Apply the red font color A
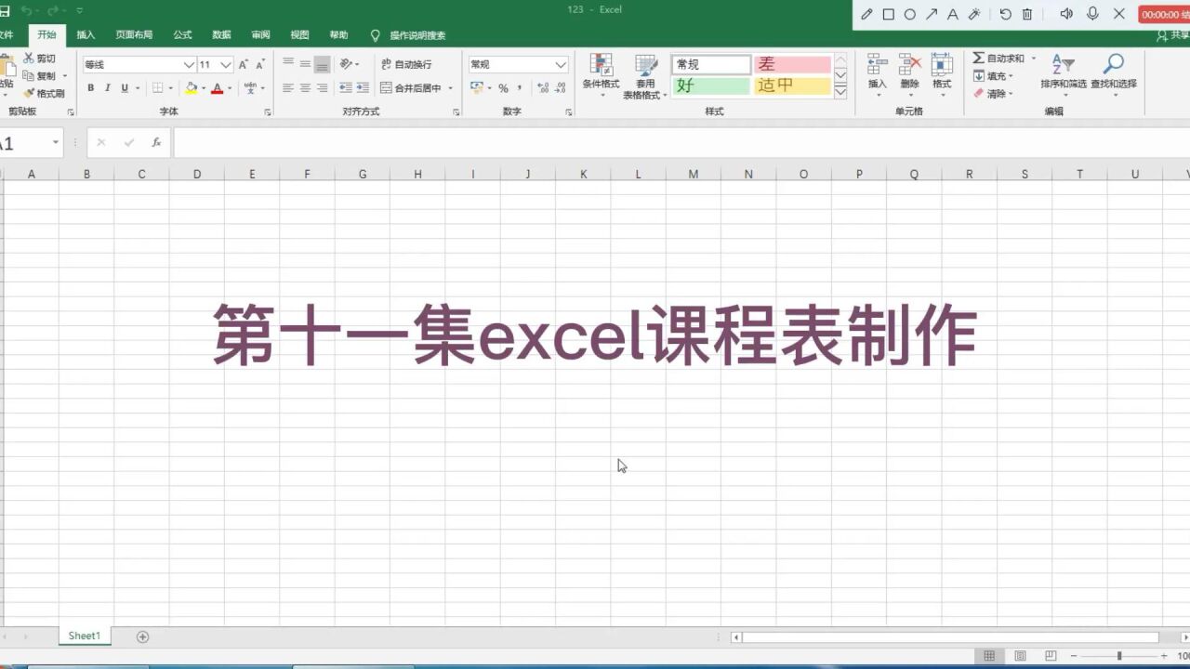The image size is (1190, 669). pos(217,88)
